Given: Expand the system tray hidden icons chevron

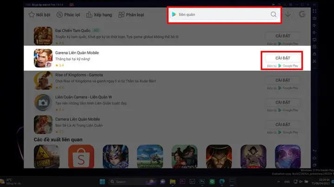Looking at the screenshot, I should pyautogui.click(x=278, y=182).
